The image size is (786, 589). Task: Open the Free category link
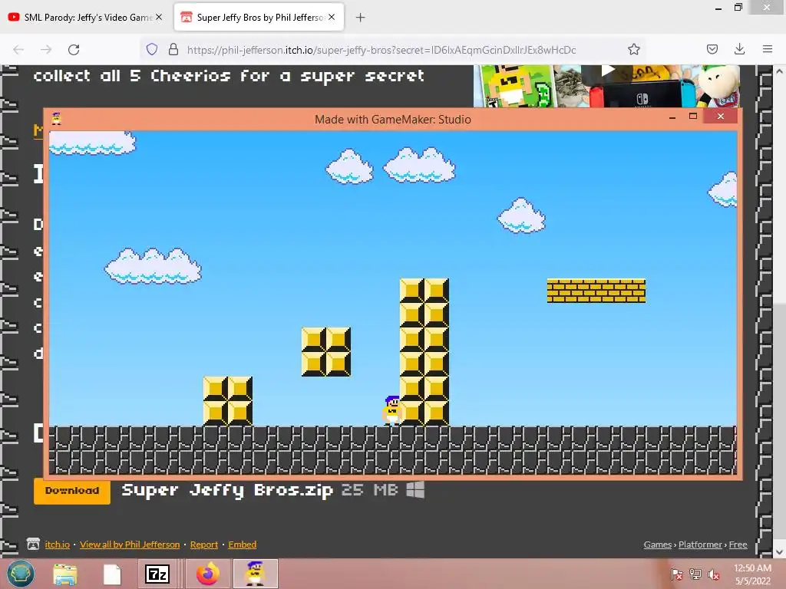(x=738, y=545)
